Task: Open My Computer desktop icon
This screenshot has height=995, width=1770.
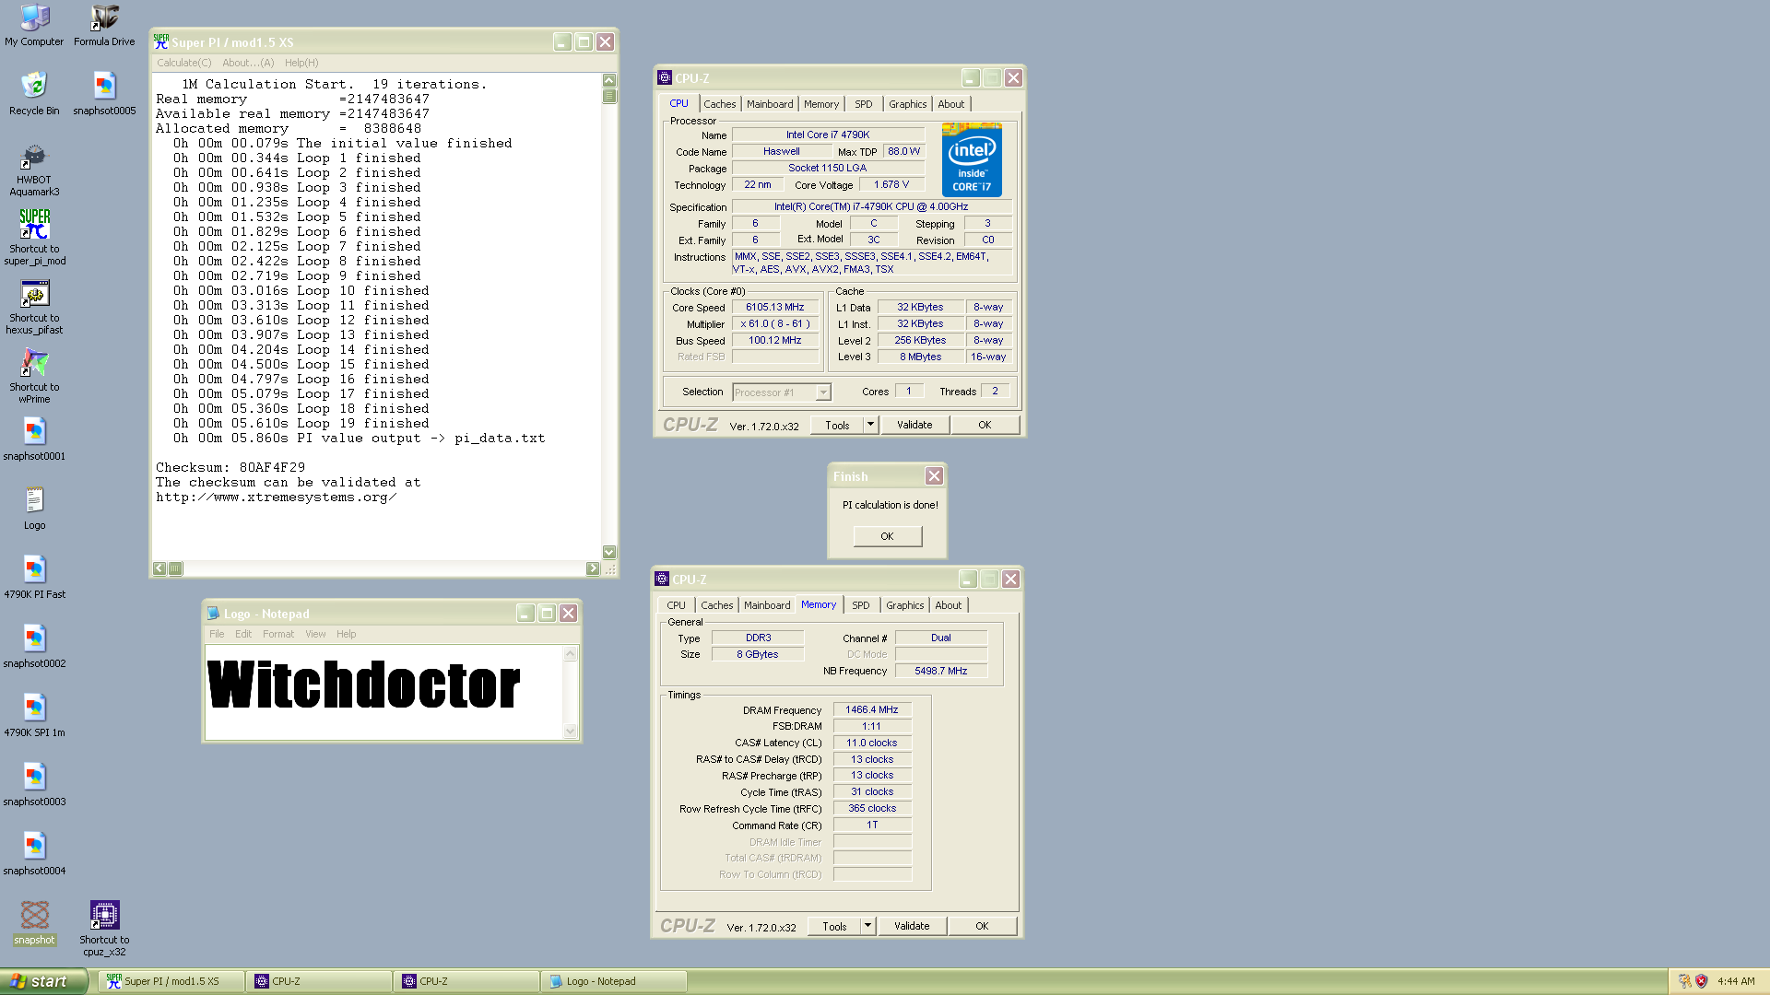Action: (x=34, y=25)
